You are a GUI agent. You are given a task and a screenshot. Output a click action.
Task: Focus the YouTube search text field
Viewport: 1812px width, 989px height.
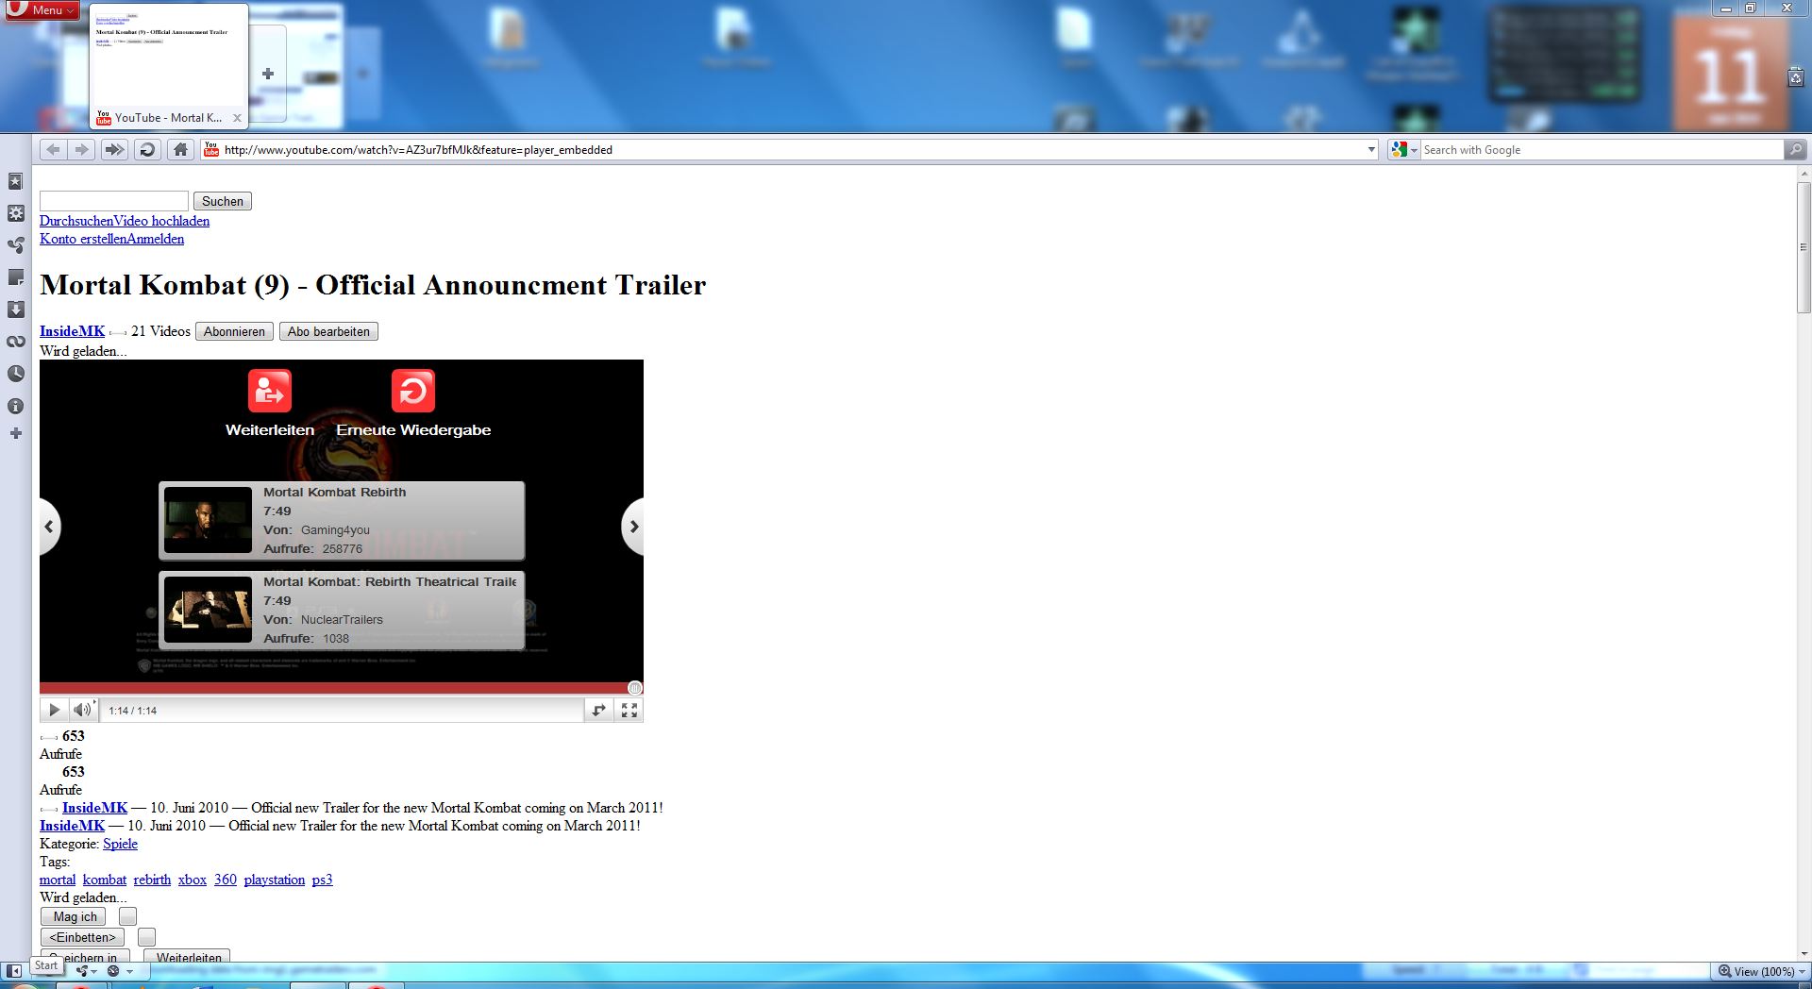(114, 201)
